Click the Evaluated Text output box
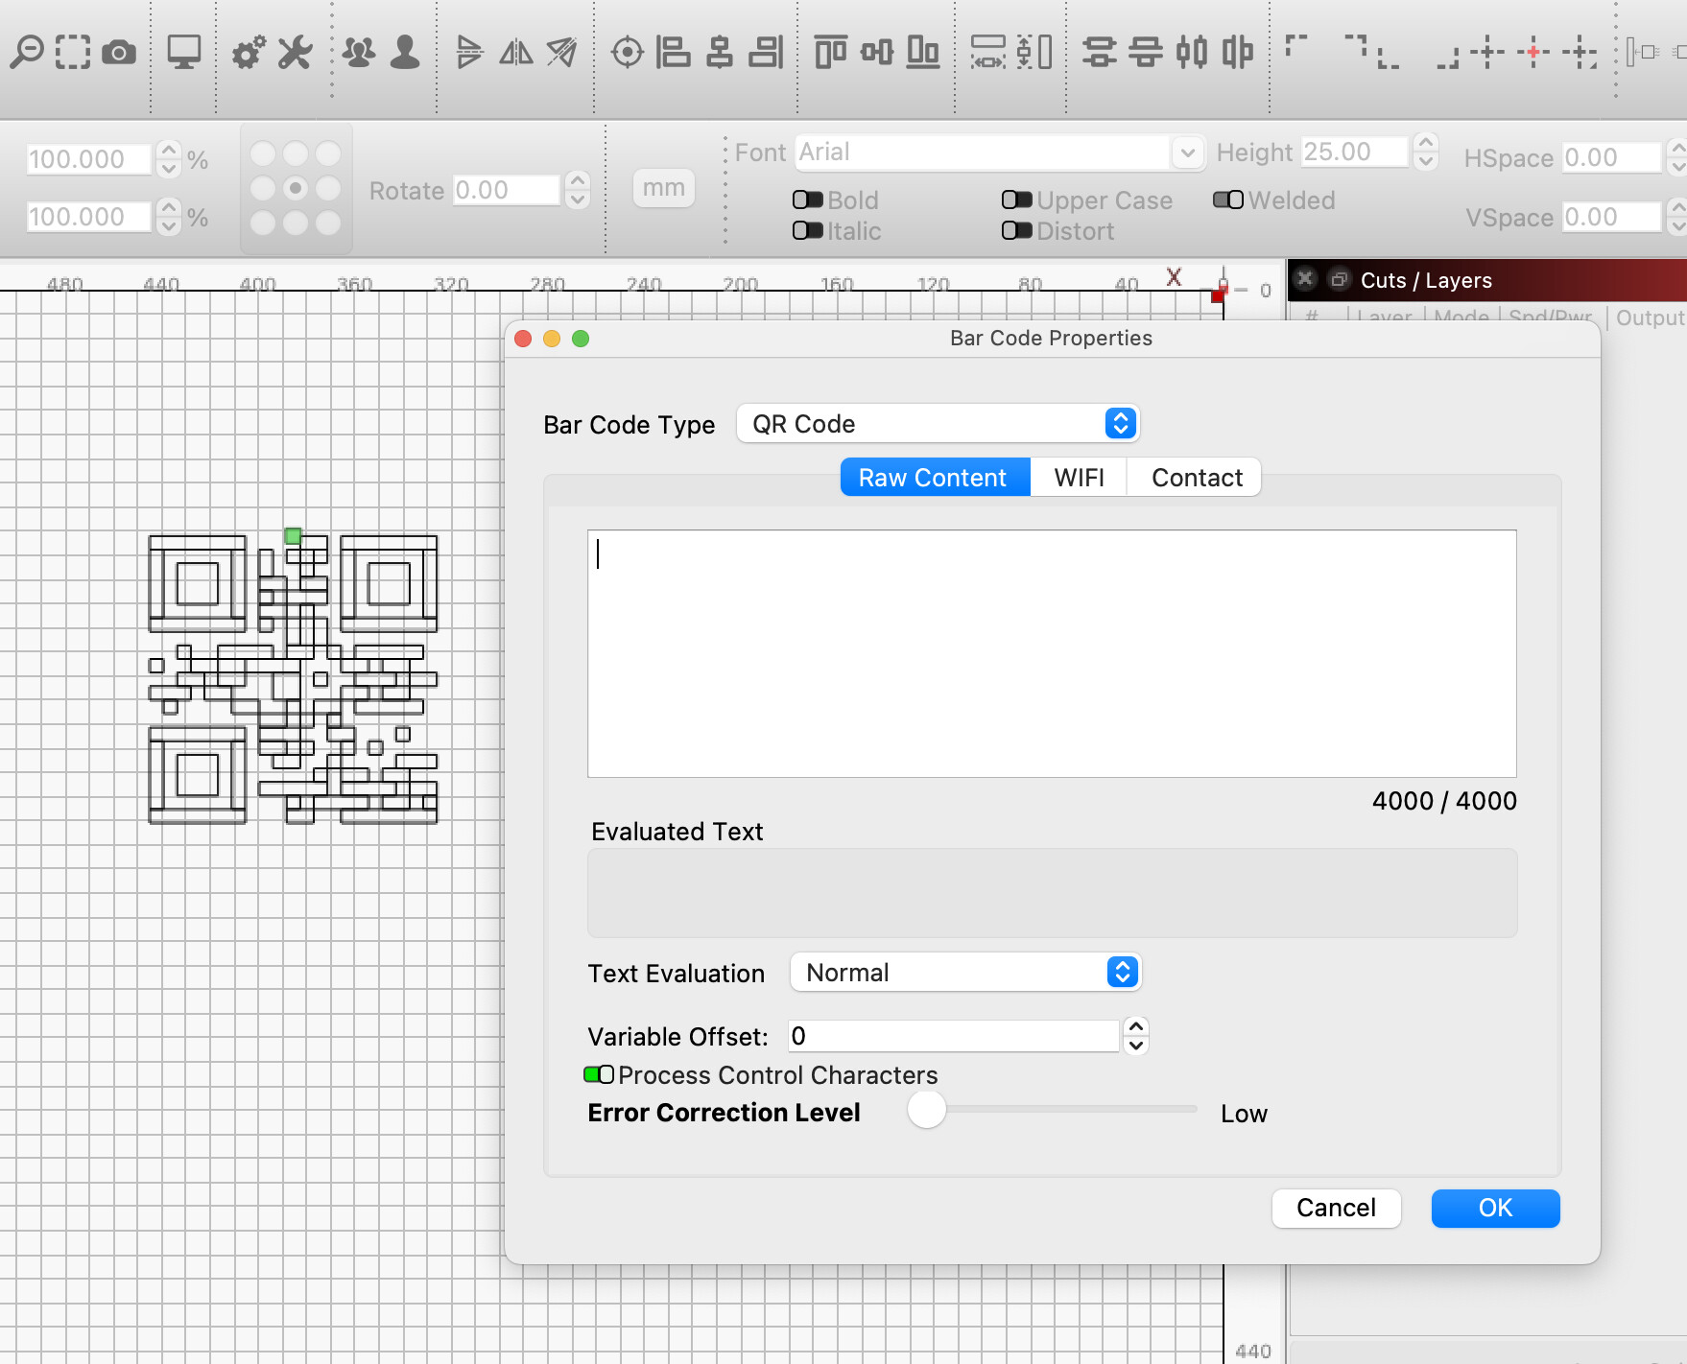The image size is (1687, 1364). click(1052, 892)
